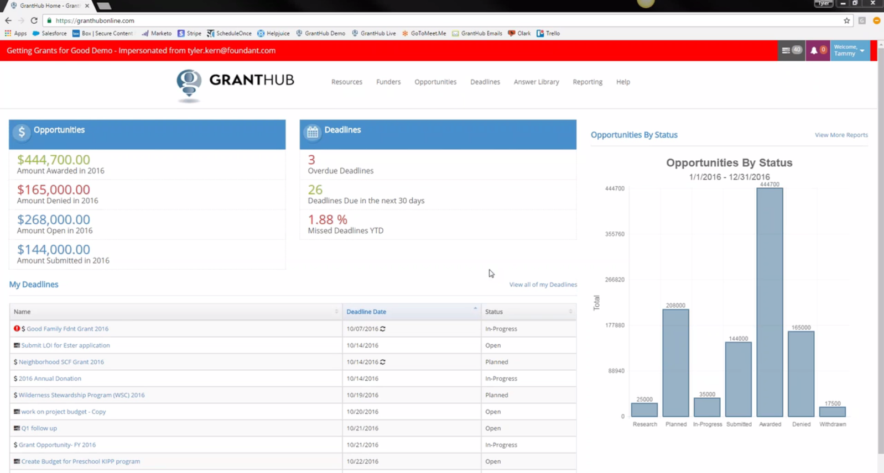
Task: Click the Deadlines calendar icon
Action: (313, 132)
